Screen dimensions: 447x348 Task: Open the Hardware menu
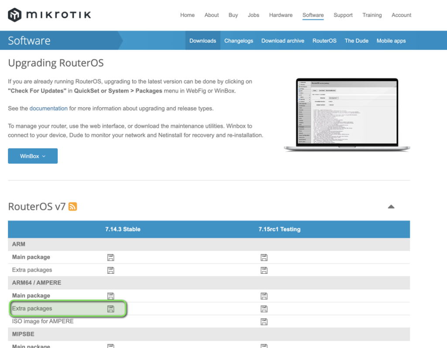[281, 15]
